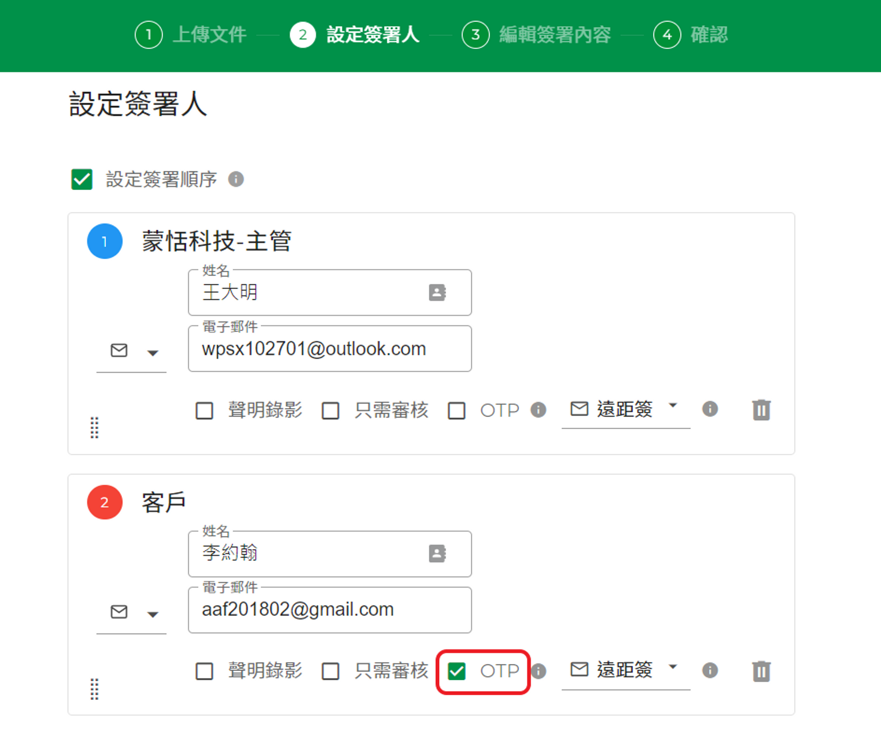Enable 聲明錄影 for 蒙恬科技-主管
This screenshot has width=881, height=732.
click(x=204, y=410)
